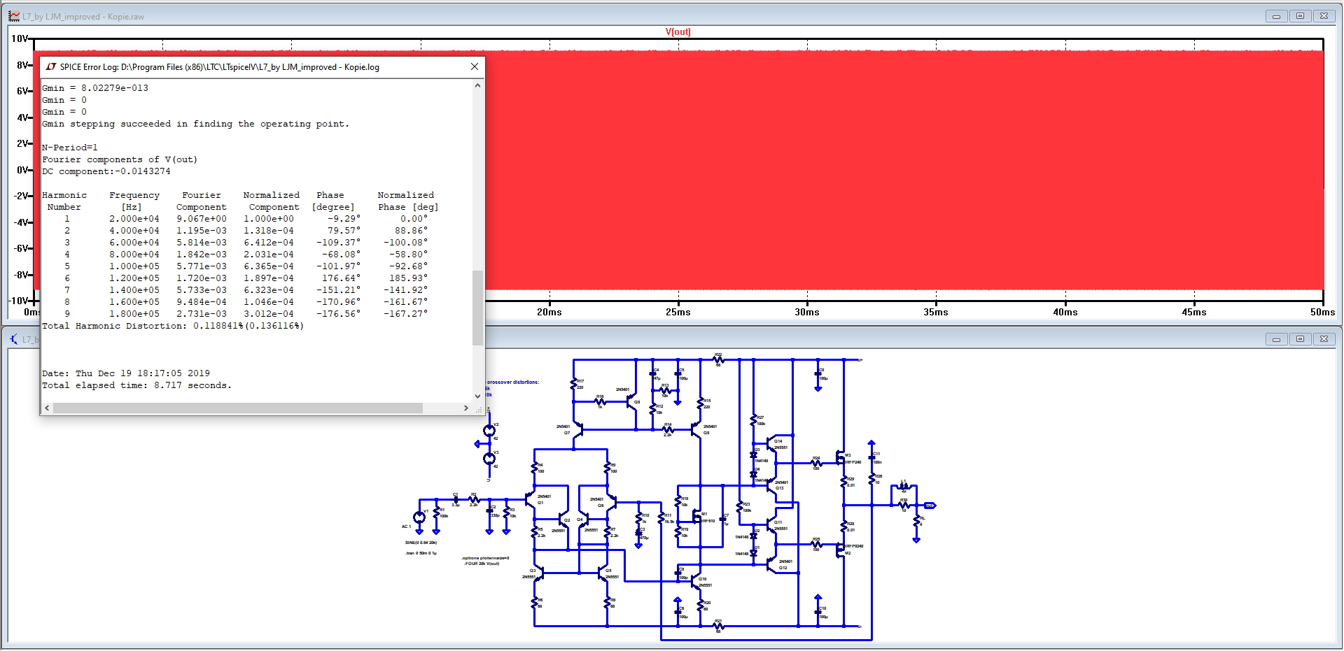Screen dimensions: 1344x651
Task: Select the V2 supply source symbol
Action: (489, 431)
